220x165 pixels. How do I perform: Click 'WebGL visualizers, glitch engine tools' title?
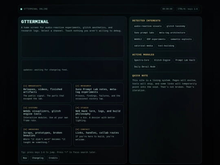click(x=42, y=112)
